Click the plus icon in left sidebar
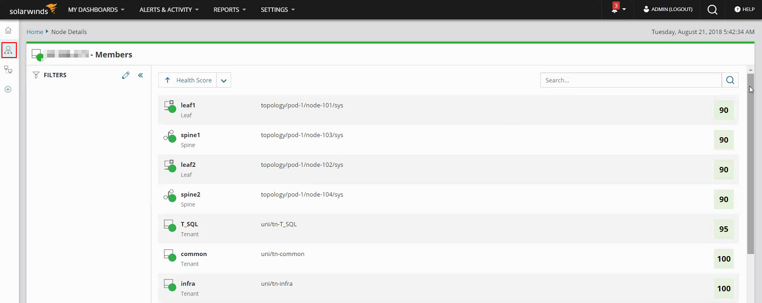Image resolution: width=762 pixels, height=303 pixels. click(8, 89)
